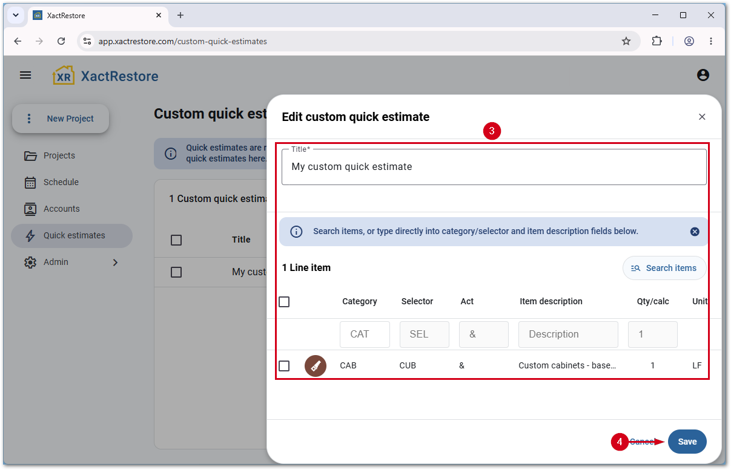Open the hamburger navigation menu
Screen dimensions: 731x470
(25, 75)
